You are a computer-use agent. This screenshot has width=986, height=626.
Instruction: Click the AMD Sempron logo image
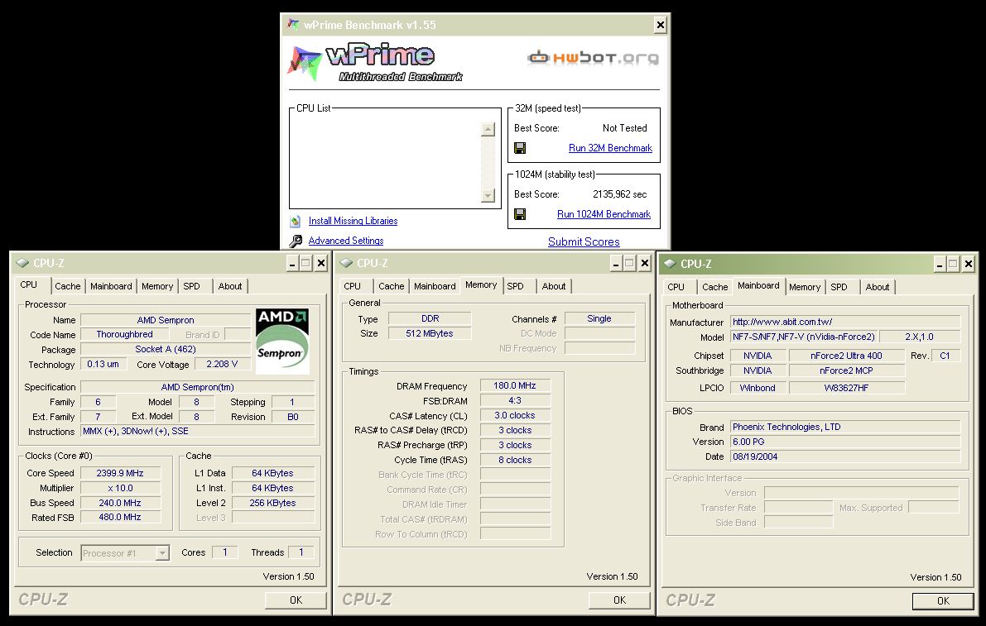282,341
